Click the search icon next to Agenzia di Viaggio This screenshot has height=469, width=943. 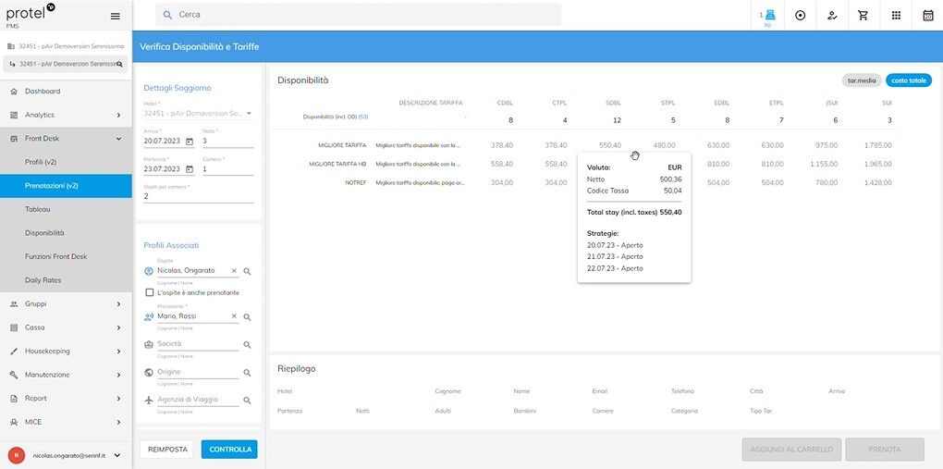[247, 401]
